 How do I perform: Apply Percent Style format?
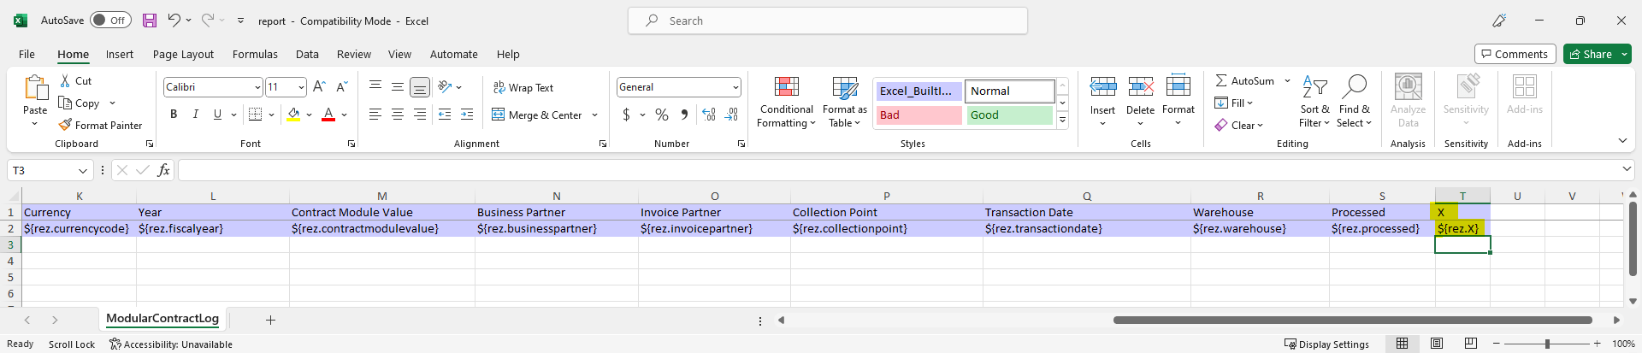tap(662, 115)
